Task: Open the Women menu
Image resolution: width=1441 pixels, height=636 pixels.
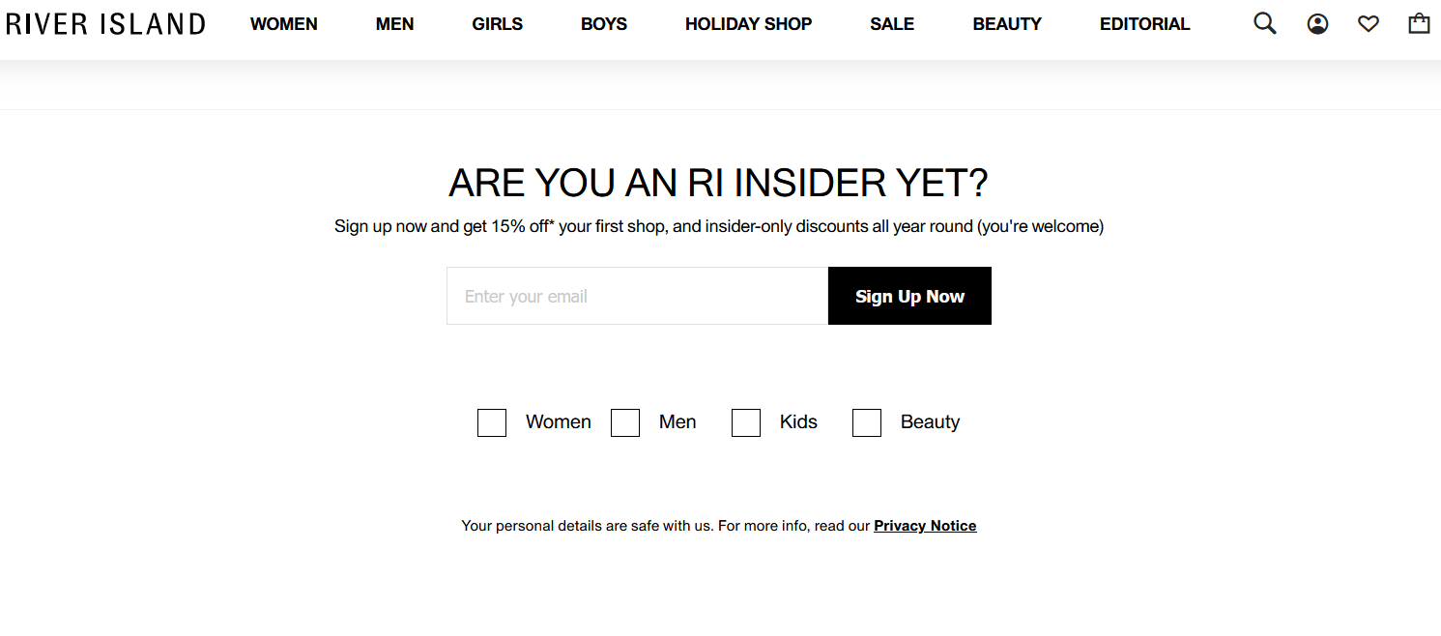Action: pos(284,24)
